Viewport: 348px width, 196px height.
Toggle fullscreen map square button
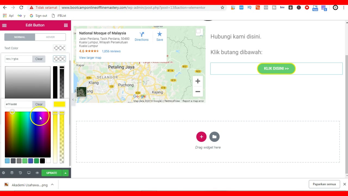tap(198, 31)
